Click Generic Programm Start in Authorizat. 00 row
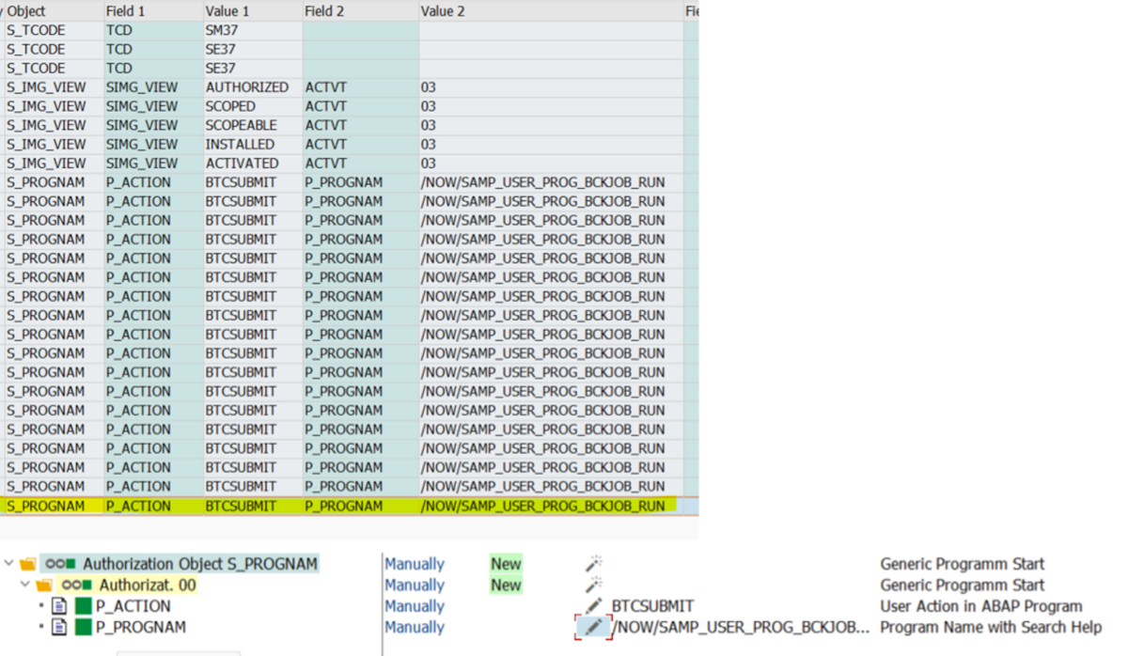1128x656 pixels. 963,586
